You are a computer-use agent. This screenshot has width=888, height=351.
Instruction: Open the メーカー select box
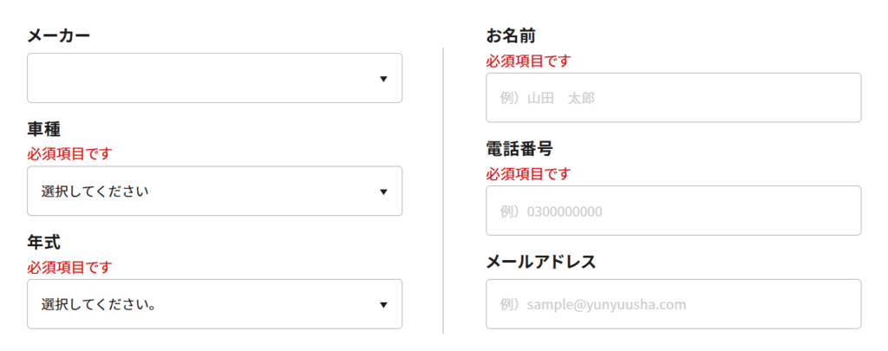(214, 78)
